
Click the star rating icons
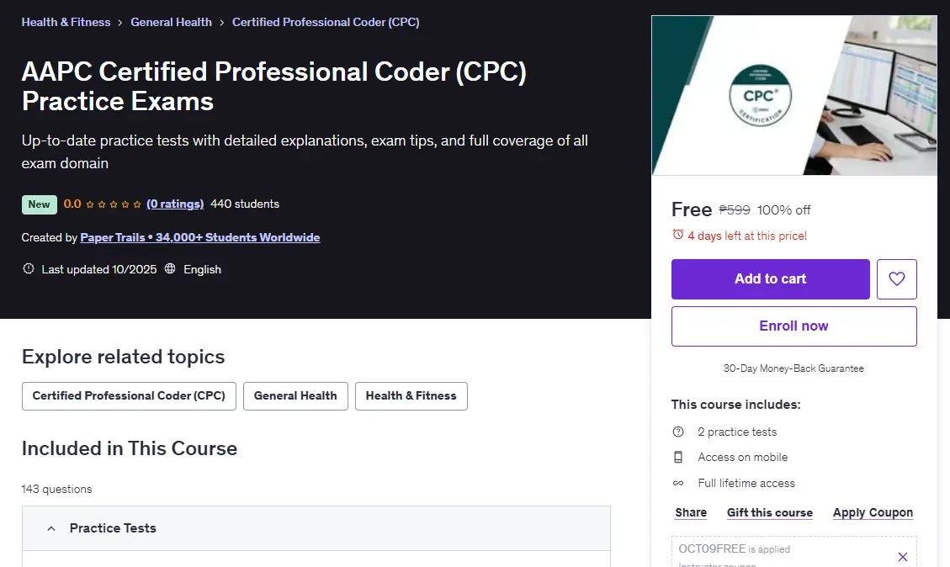coord(114,204)
